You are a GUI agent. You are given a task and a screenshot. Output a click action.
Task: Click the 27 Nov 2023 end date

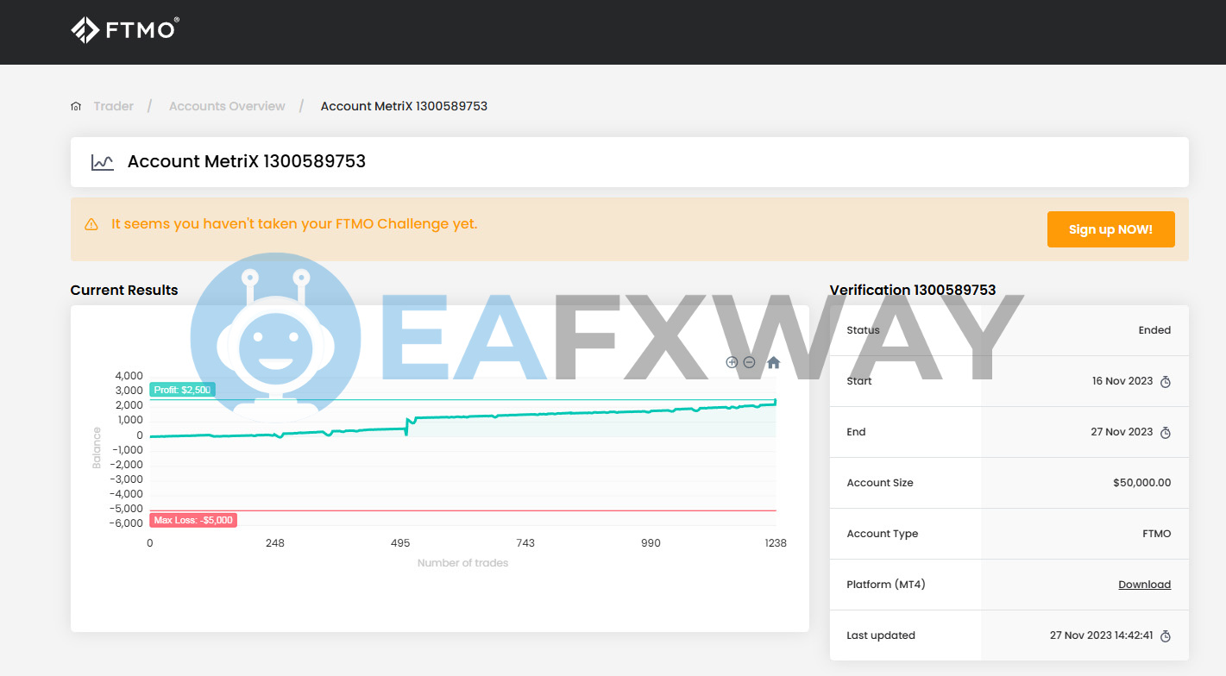(1122, 432)
